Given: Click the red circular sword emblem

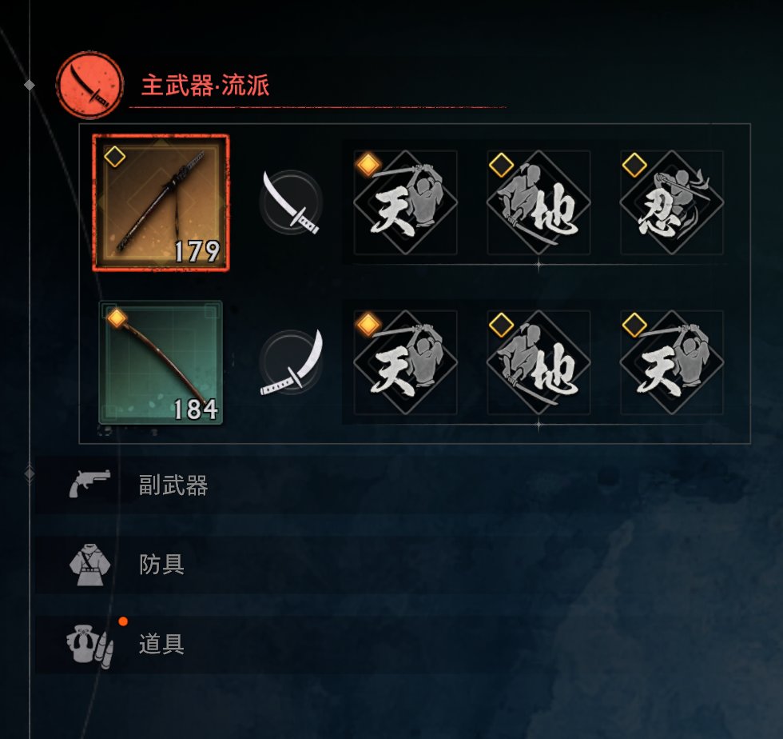Looking at the screenshot, I should click(x=89, y=85).
